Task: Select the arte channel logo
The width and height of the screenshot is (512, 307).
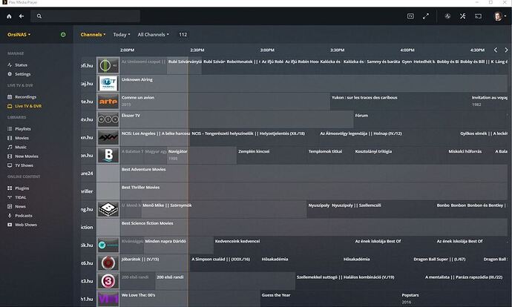Action: (x=108, y=102)
